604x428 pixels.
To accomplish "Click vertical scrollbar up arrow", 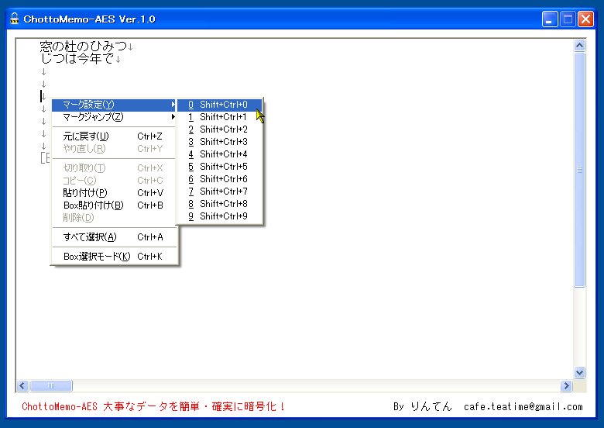I will [579, 46].
